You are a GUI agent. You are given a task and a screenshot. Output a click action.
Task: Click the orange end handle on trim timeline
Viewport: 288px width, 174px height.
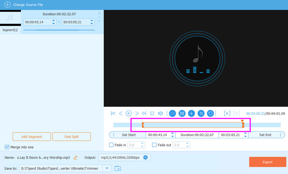tap(243, 125)
